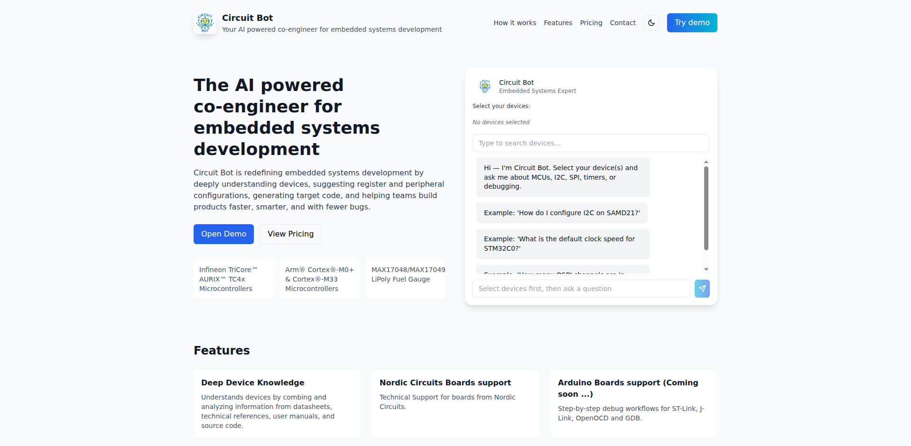
Task: Click the Try demo button
Action: tap(692, 23)
